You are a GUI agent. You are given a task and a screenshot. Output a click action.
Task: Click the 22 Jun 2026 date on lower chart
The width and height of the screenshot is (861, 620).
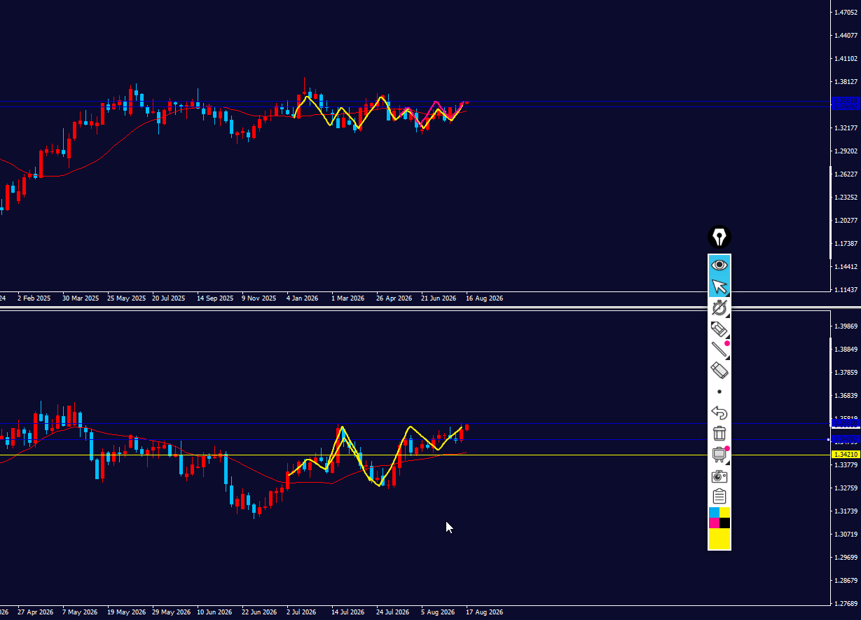261,612
